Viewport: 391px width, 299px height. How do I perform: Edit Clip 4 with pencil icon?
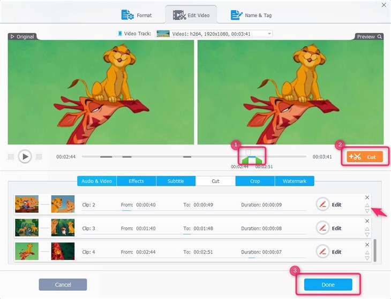tap(322, 252)
